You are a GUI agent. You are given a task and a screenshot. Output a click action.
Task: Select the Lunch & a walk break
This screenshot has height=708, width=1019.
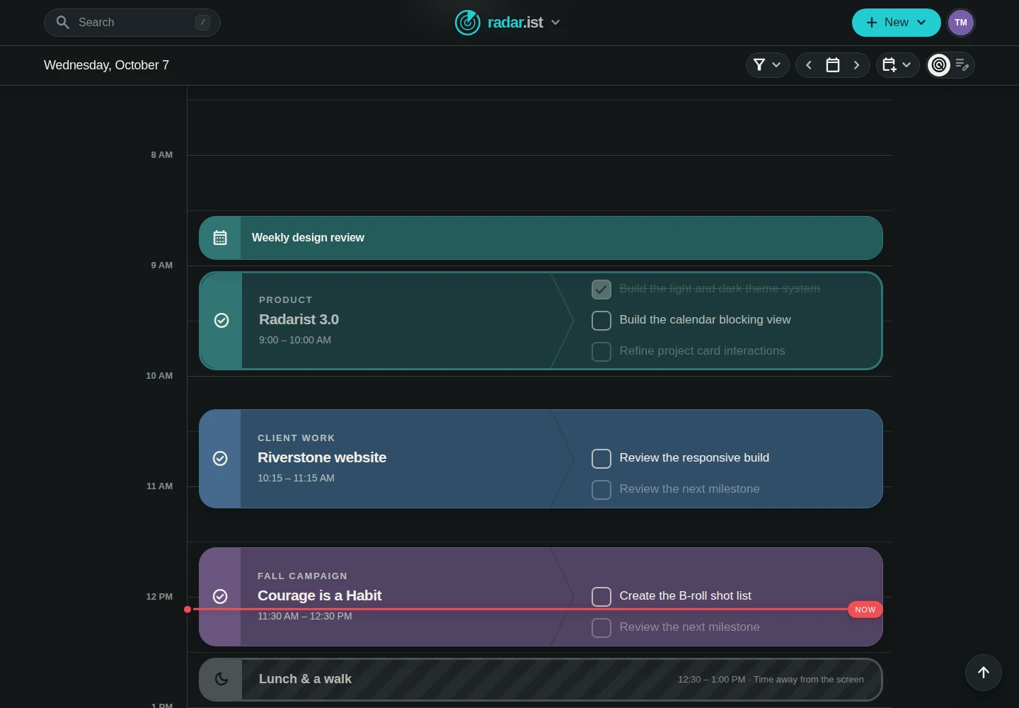click(x=541, y=680)
